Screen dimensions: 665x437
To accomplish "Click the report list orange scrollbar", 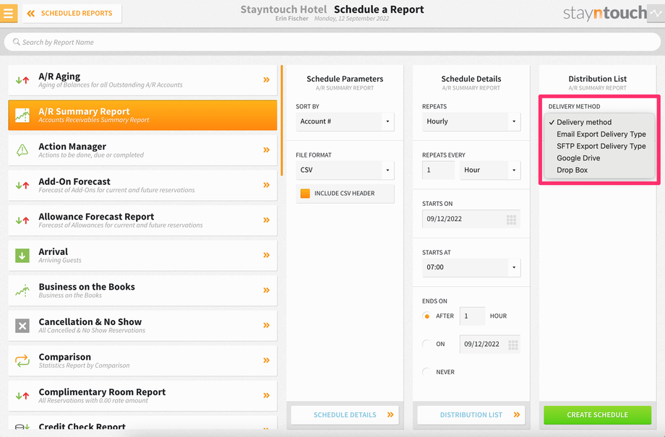I will [x=282, y=121].
